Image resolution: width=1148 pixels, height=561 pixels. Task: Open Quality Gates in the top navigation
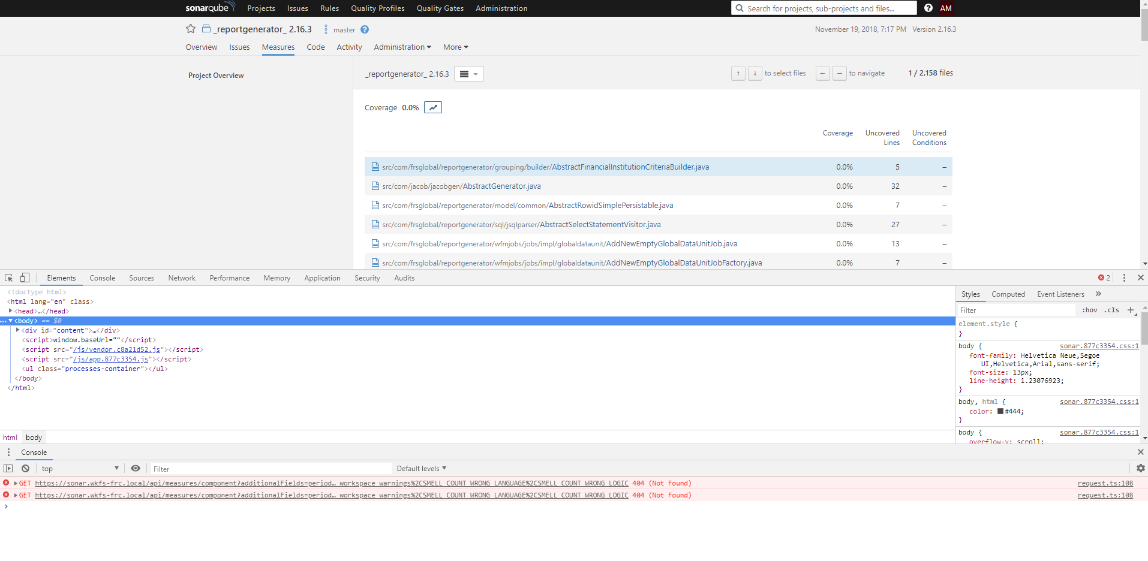pyautogui.click(x=440, y=8)
